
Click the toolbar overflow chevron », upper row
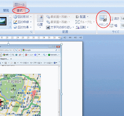click(x=39, y=55)
